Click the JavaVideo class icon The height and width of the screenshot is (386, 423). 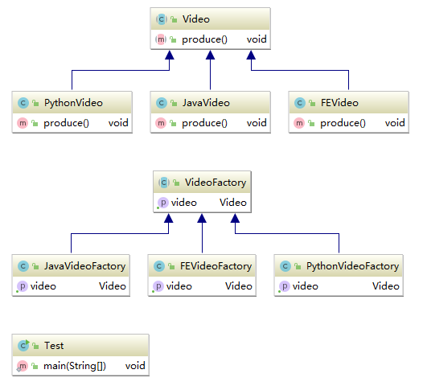[x=162, y=103]
